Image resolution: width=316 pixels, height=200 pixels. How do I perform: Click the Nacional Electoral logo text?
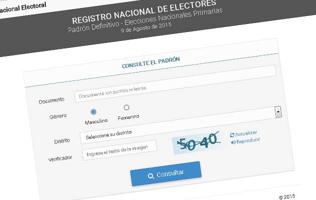pos(23,8)
